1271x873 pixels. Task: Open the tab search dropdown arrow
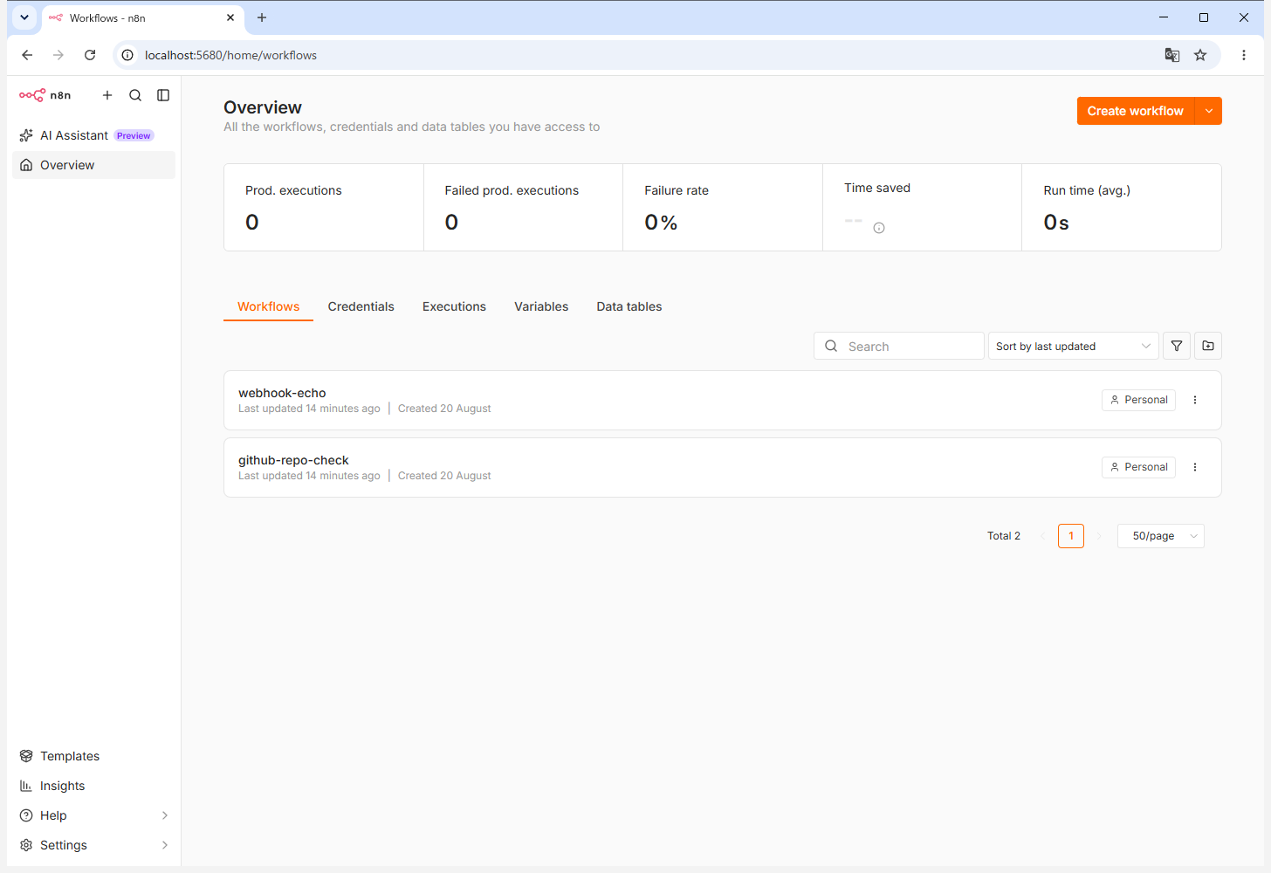point(24,17)
